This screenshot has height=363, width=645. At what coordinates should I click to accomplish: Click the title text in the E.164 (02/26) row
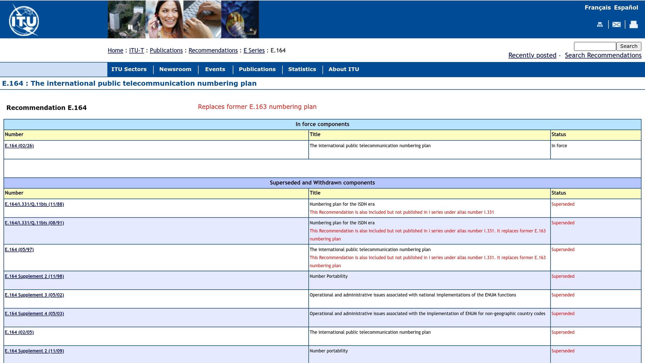[x=370, y=146]
